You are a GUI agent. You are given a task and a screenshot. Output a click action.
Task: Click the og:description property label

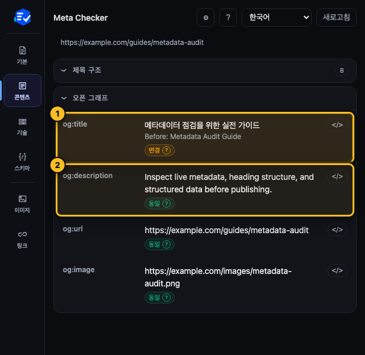pyautogui.click(x=88, y=176)
